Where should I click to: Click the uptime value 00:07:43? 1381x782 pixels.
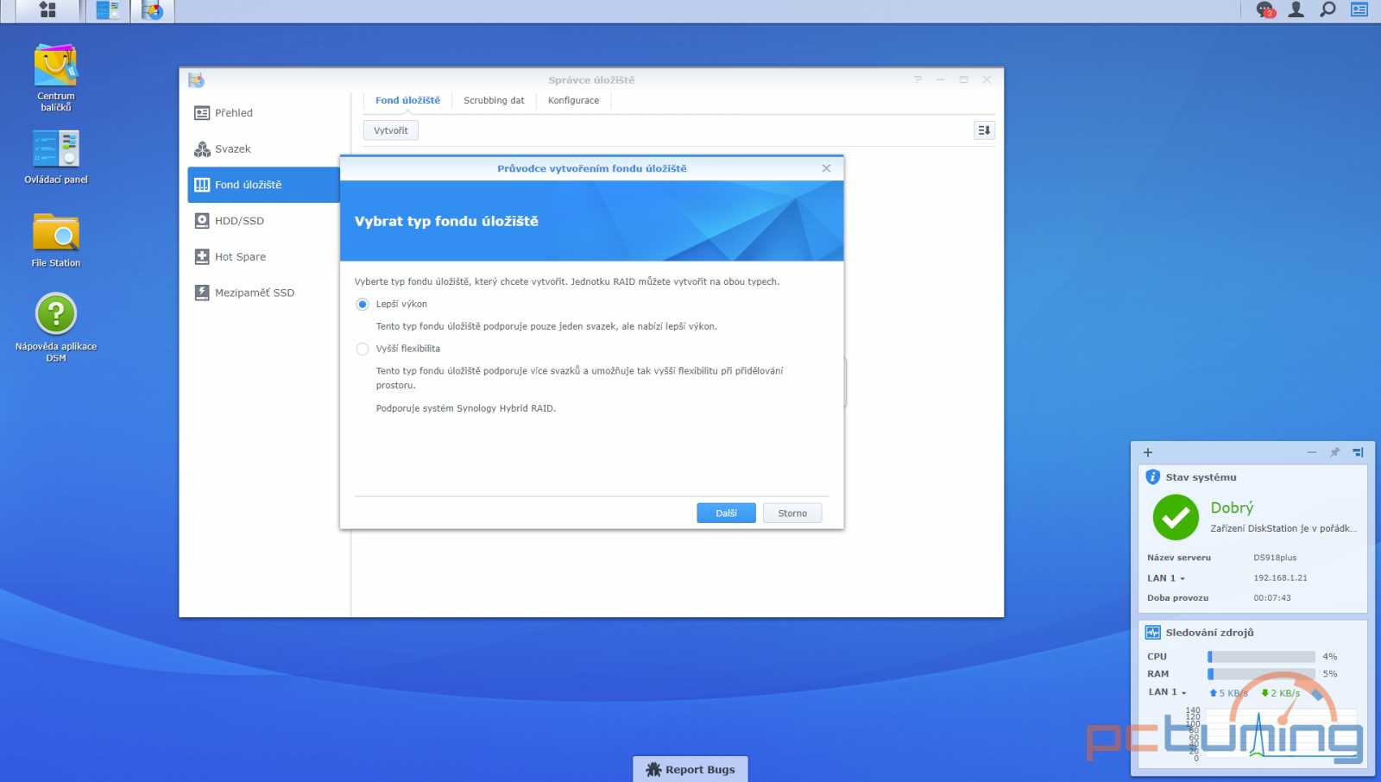pos(1272,598)
